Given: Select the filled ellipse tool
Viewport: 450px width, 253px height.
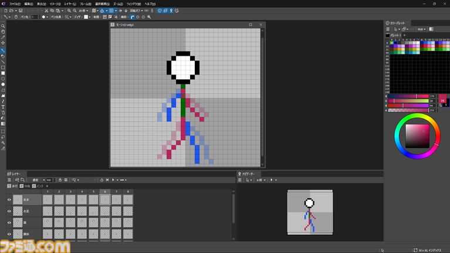Looking at the screenshot, I should tap(3, 85).
